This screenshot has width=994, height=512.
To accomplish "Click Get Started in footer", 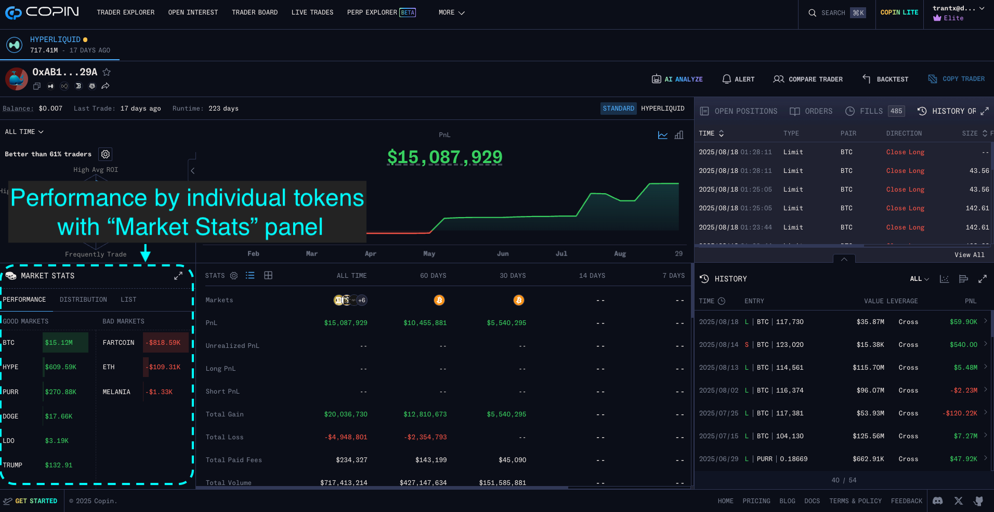I will (x=30, y=501).
